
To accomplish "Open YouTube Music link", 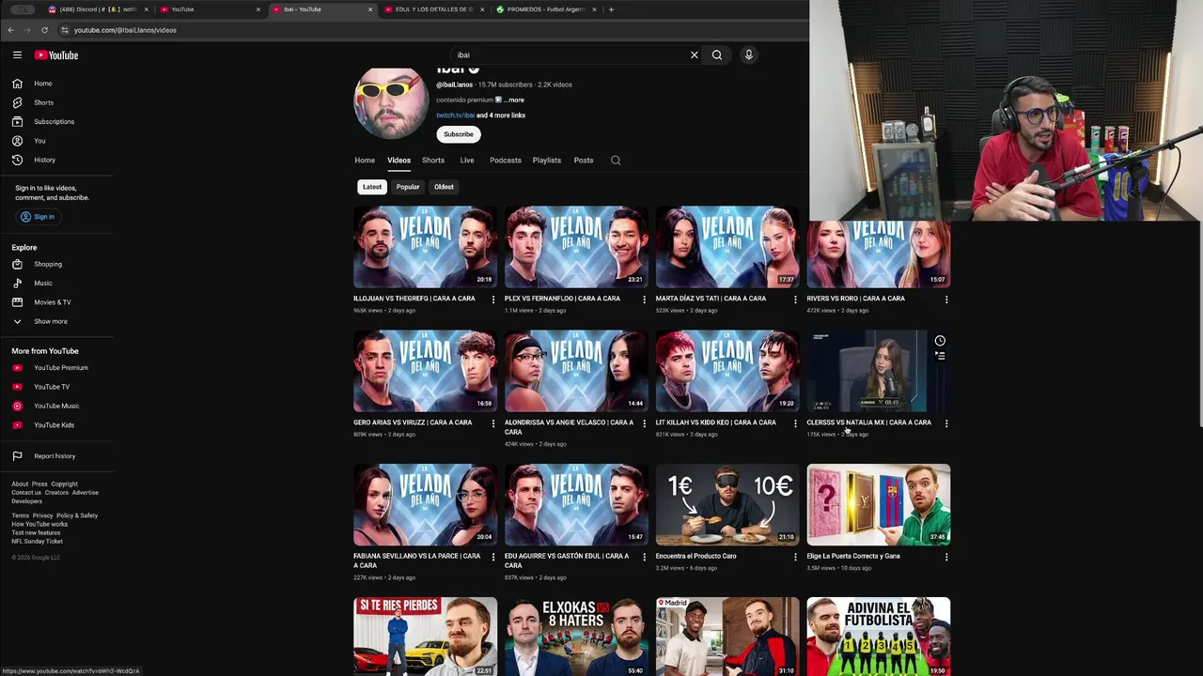I will click(56, 406).
